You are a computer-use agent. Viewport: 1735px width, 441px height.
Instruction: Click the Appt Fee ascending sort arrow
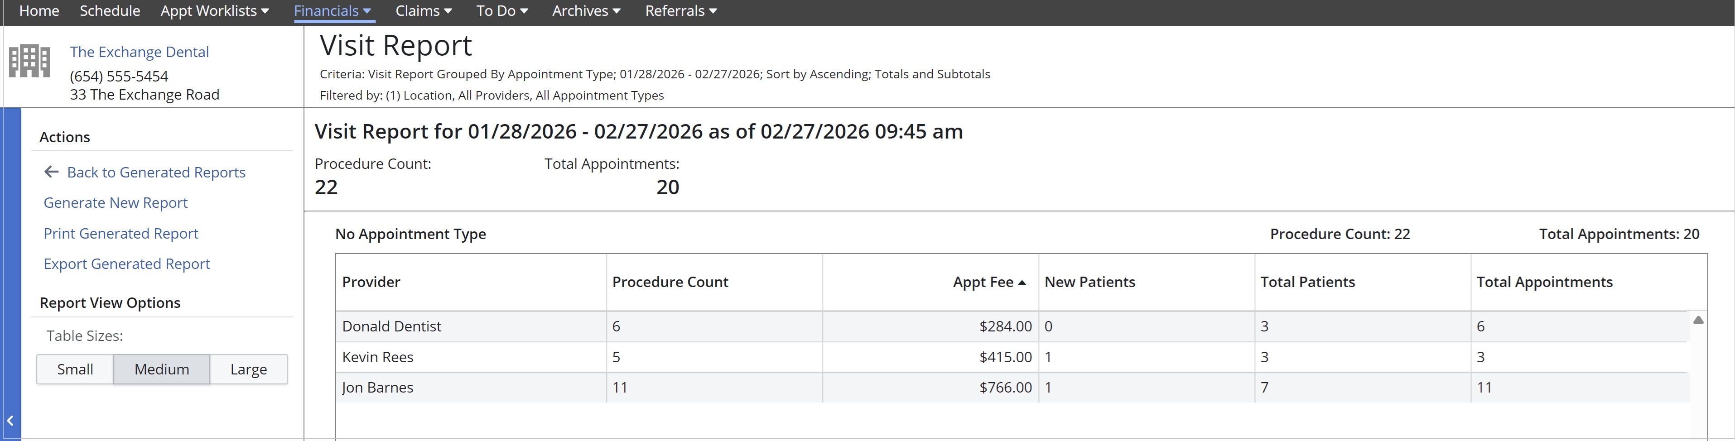tap(1022, 283)
